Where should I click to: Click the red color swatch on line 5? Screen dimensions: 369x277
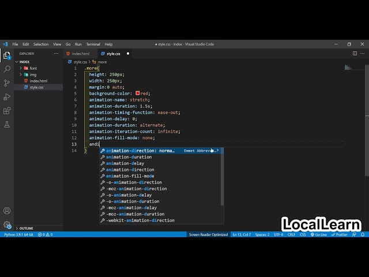pos(138,93)
